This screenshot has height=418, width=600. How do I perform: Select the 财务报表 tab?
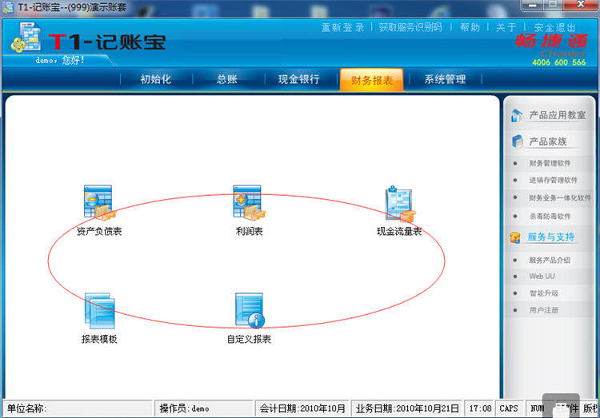tap(371, 80)
